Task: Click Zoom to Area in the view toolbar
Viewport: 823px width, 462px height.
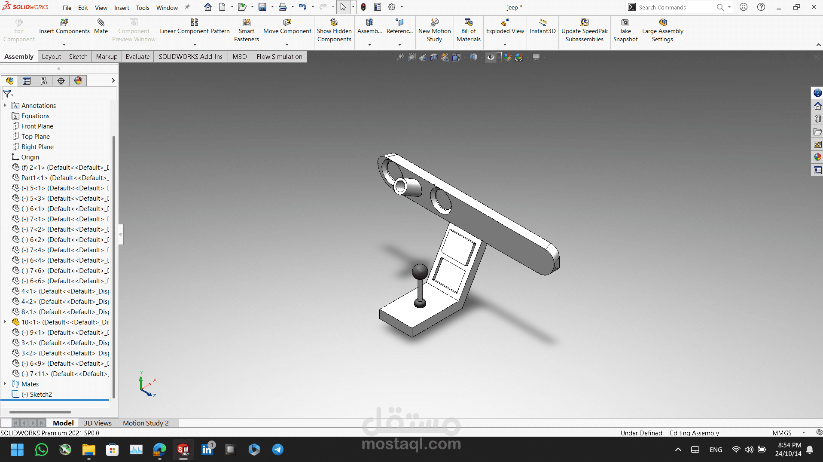Action: click(x=411, y=57)
